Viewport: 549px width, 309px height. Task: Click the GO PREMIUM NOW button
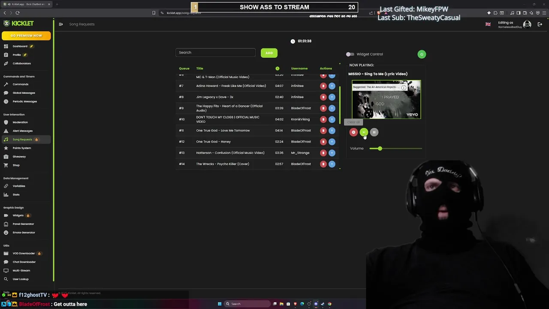(26, 36)
